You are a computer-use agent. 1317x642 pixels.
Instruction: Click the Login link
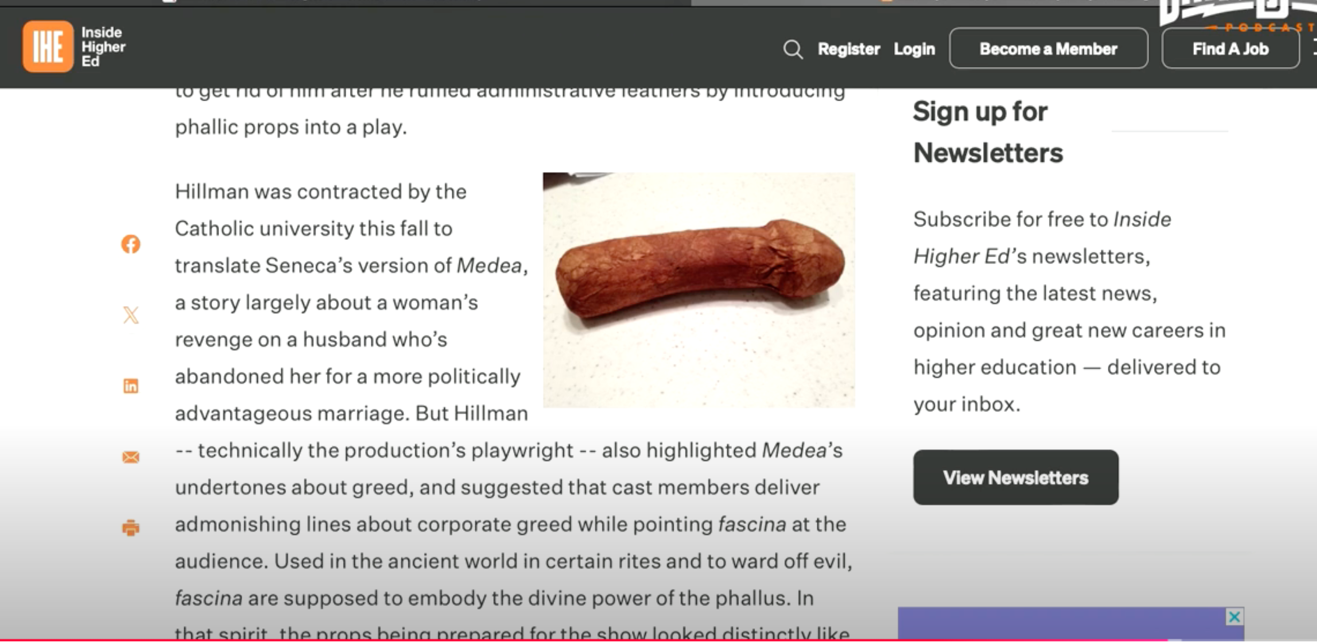tap(914, 49)
